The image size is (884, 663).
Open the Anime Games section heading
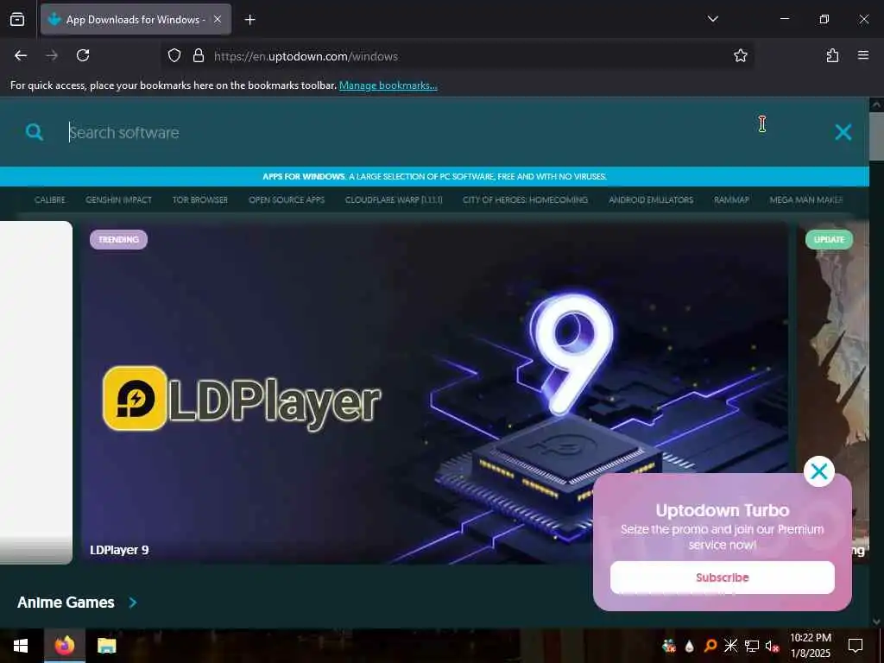[x=66, y=603]
